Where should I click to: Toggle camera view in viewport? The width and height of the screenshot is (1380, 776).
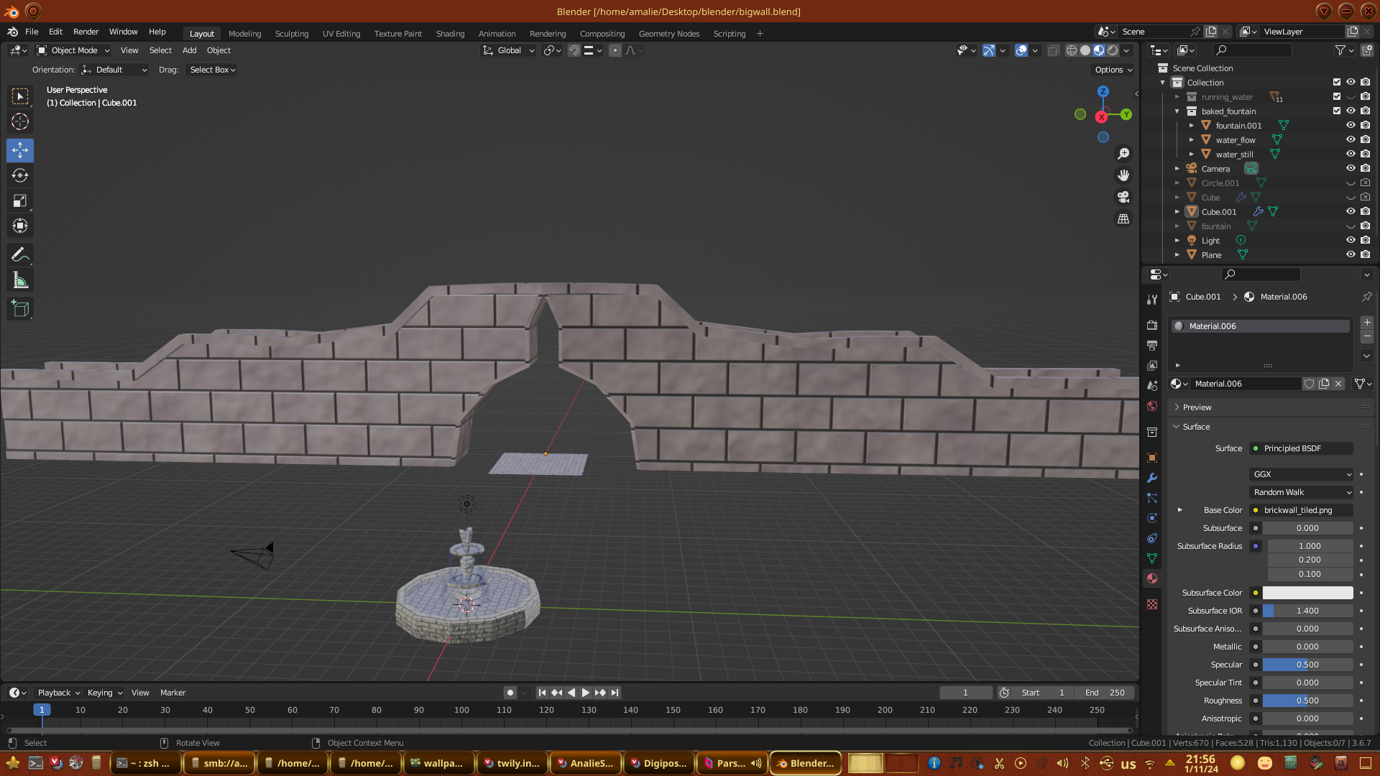tap(1123, 197)
